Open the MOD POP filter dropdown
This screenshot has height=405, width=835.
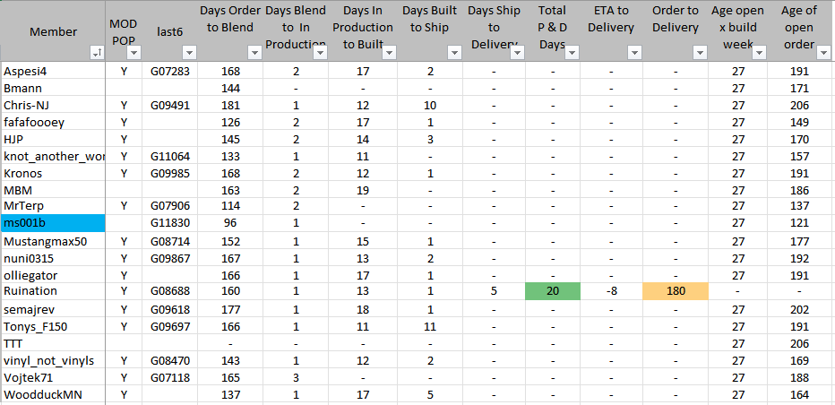[133, 54]
